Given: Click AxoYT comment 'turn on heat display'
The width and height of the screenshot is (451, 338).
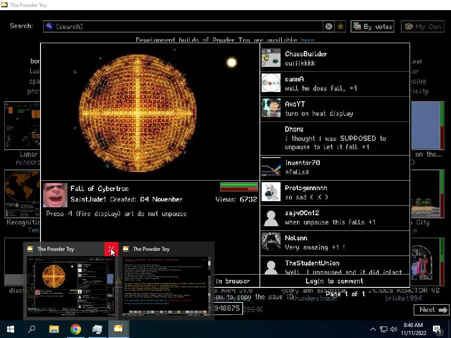Looking at the screenshot, I should pyautogui.click(x=319, y=113).
